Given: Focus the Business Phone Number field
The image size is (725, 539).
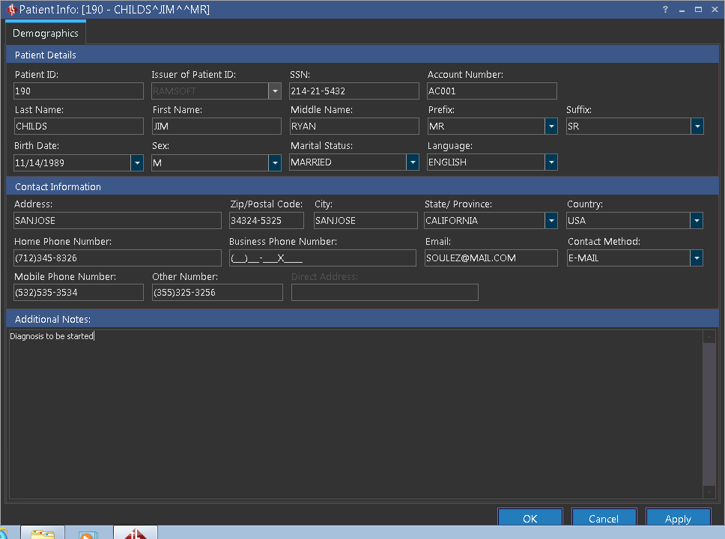Looking at the screenshot, I should click(x=322, y=258).
